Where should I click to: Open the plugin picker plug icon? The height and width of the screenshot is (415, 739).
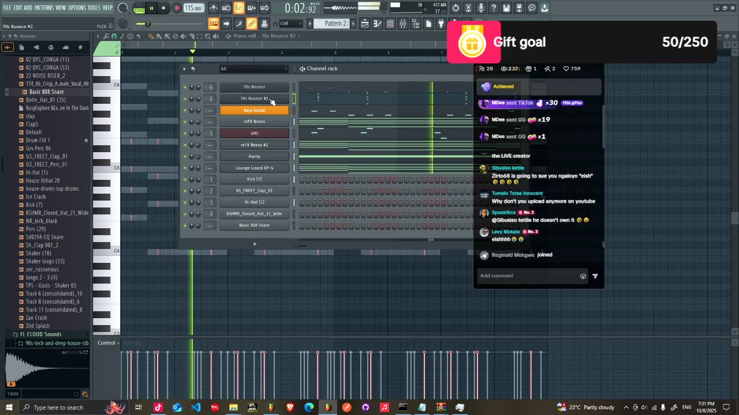pyautogui.click(x=441, y=24)
